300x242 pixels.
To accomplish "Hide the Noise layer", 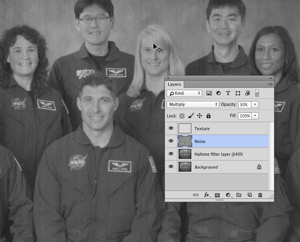I will [x=171, y=141].
